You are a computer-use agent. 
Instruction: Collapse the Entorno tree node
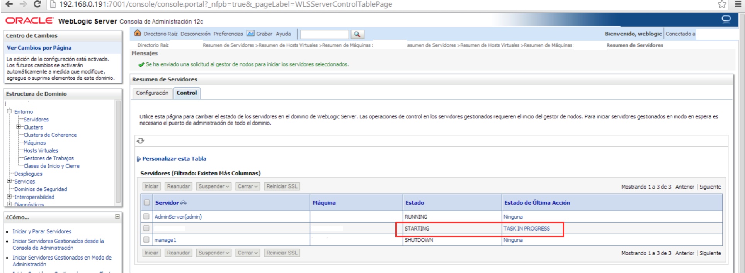pyautogui.click(x=9, y=111)
